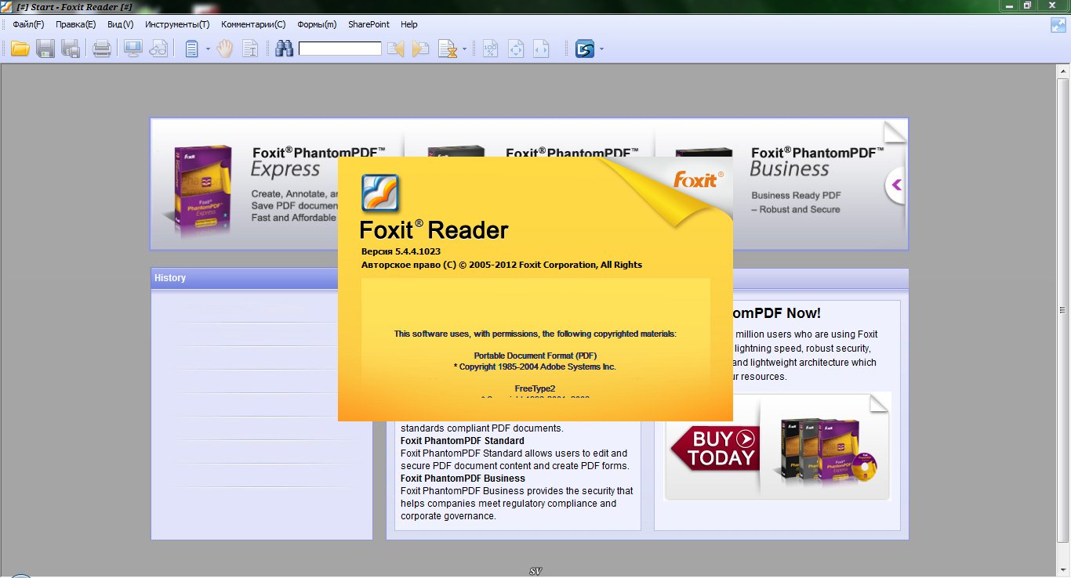Click the Actual Size 100% page icon
The height and width of the screenshot is (578, 1071).
click(490, 49)
